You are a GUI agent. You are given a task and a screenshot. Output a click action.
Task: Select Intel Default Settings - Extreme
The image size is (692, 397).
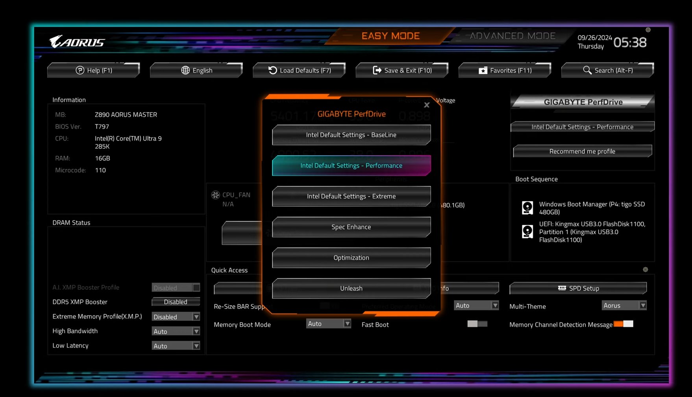click(351, 196)
